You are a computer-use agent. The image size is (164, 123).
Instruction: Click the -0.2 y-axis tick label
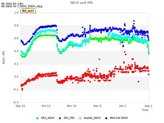tap(16, 89)
